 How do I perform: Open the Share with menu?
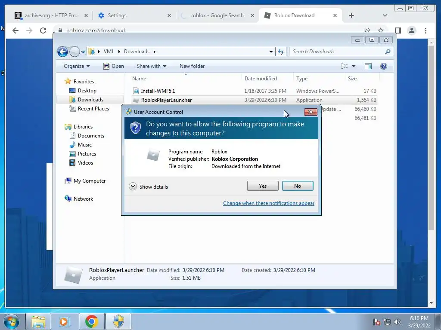[151, 66]
